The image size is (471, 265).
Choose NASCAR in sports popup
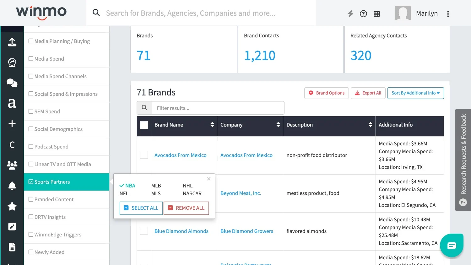point(192,193)
